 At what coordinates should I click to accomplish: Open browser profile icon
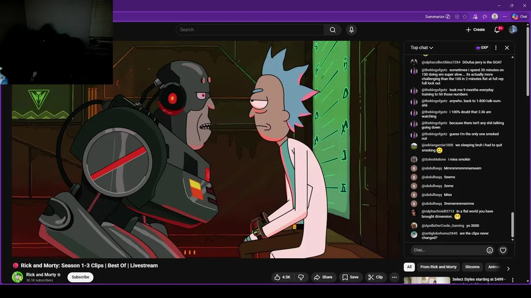tap(494, 17)
